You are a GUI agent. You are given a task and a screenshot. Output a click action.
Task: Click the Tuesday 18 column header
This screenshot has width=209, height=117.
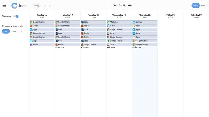(x=93, y=15)
